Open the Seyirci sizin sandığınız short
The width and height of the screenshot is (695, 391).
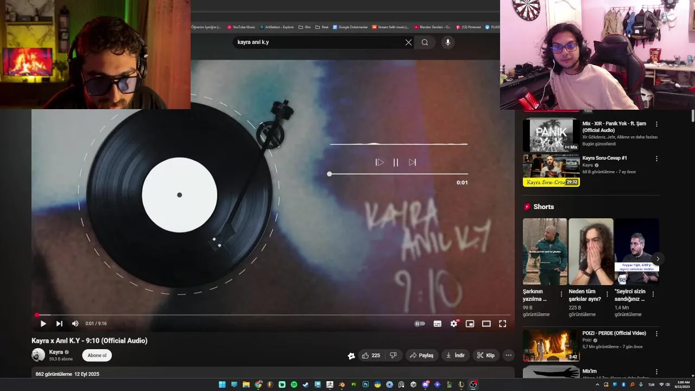tap(637, 251)
